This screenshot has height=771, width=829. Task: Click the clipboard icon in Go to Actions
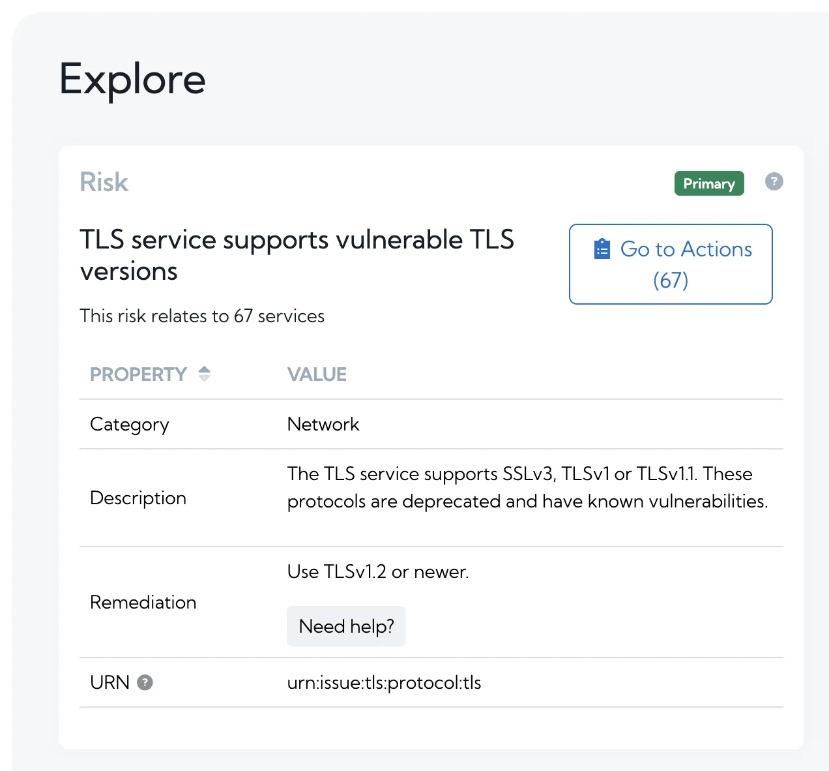pyautogui.click(x=602, y=248)
